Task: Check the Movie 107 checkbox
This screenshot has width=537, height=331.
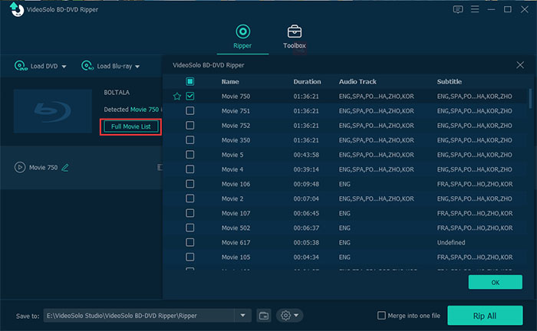Action: (190, 213)
